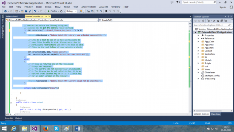Toggle the pin on HomeController.cs tab

pos(46,16)
